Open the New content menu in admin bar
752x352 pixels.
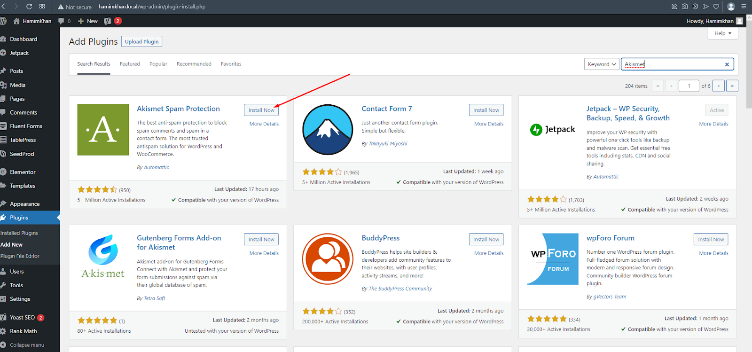pyautogui.click(x=88, y=21)
